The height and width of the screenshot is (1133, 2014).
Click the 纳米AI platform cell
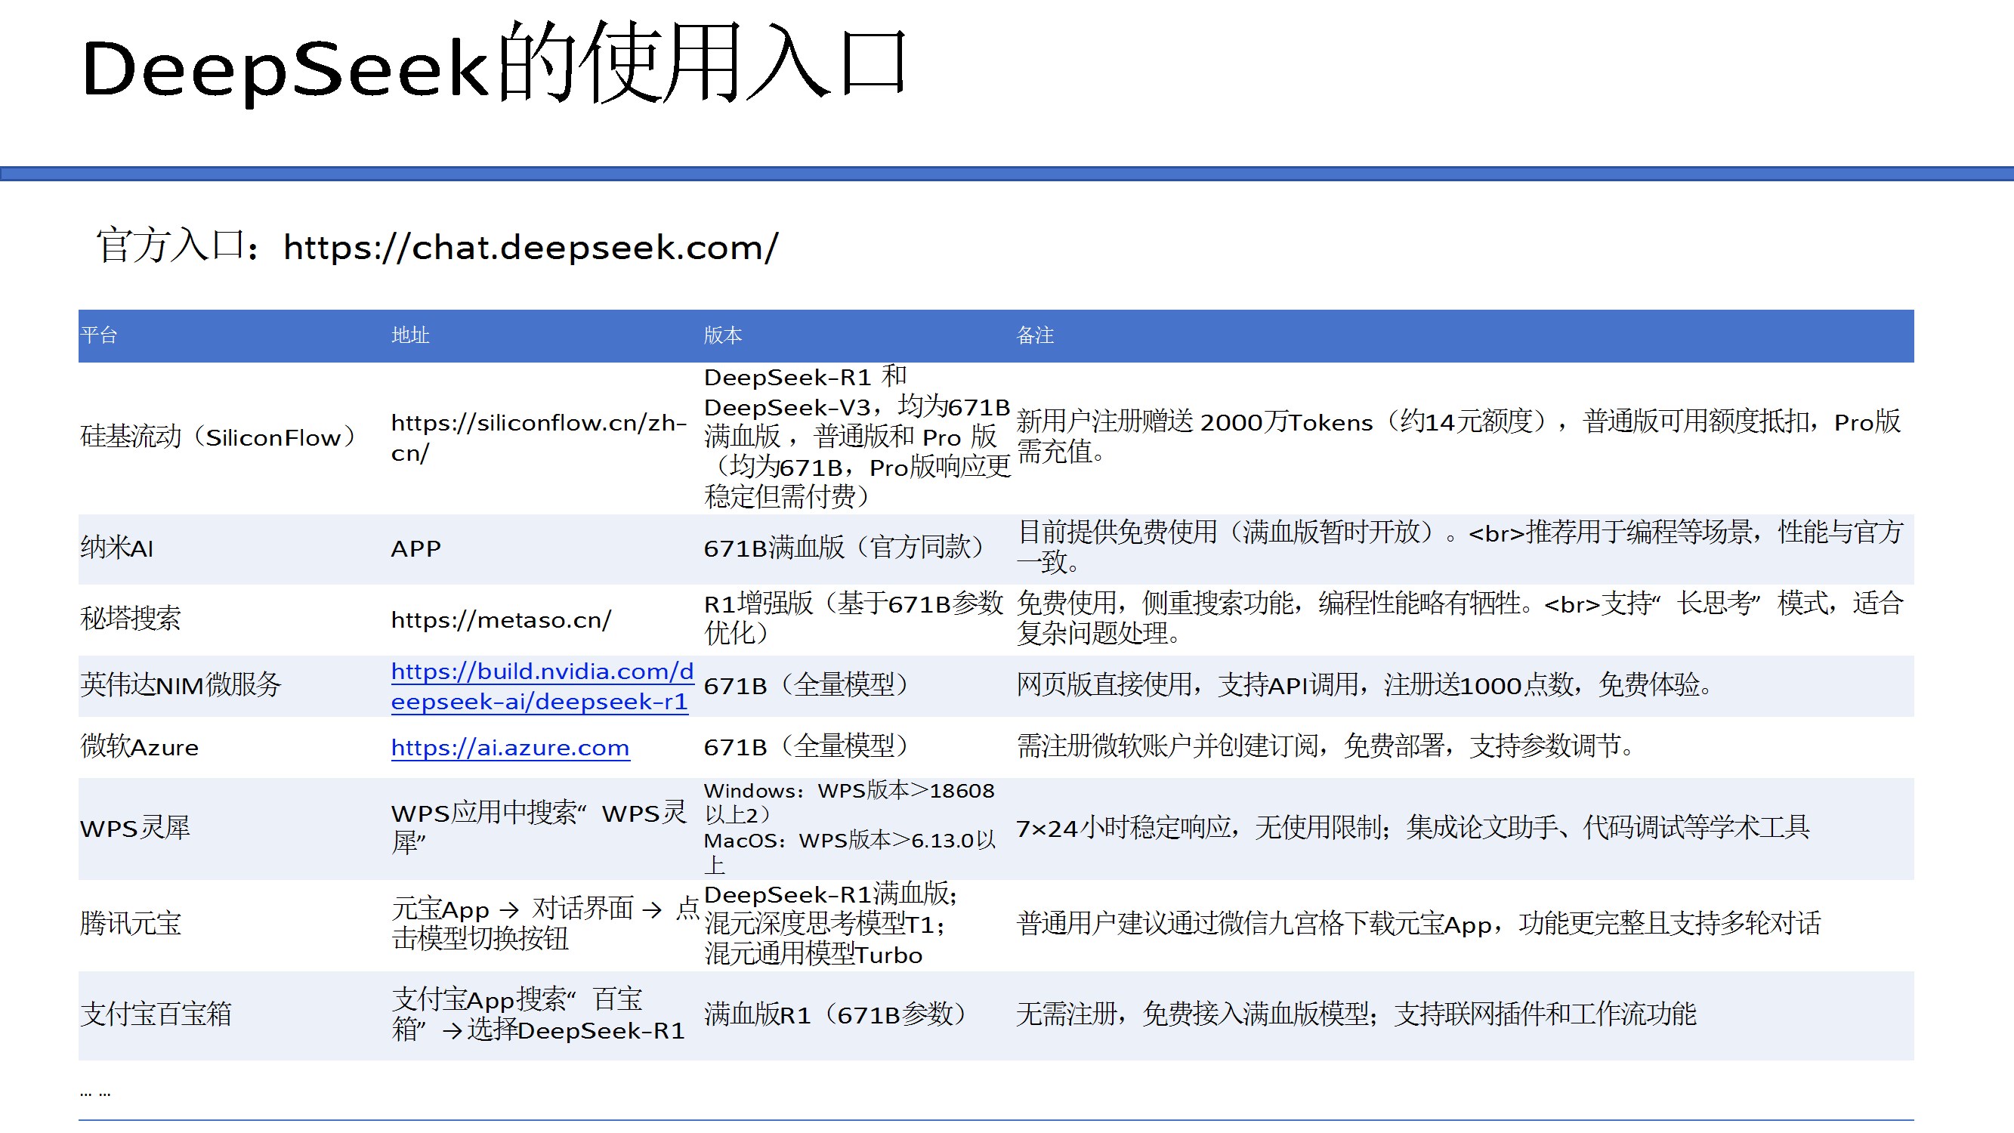click(117, 548)
